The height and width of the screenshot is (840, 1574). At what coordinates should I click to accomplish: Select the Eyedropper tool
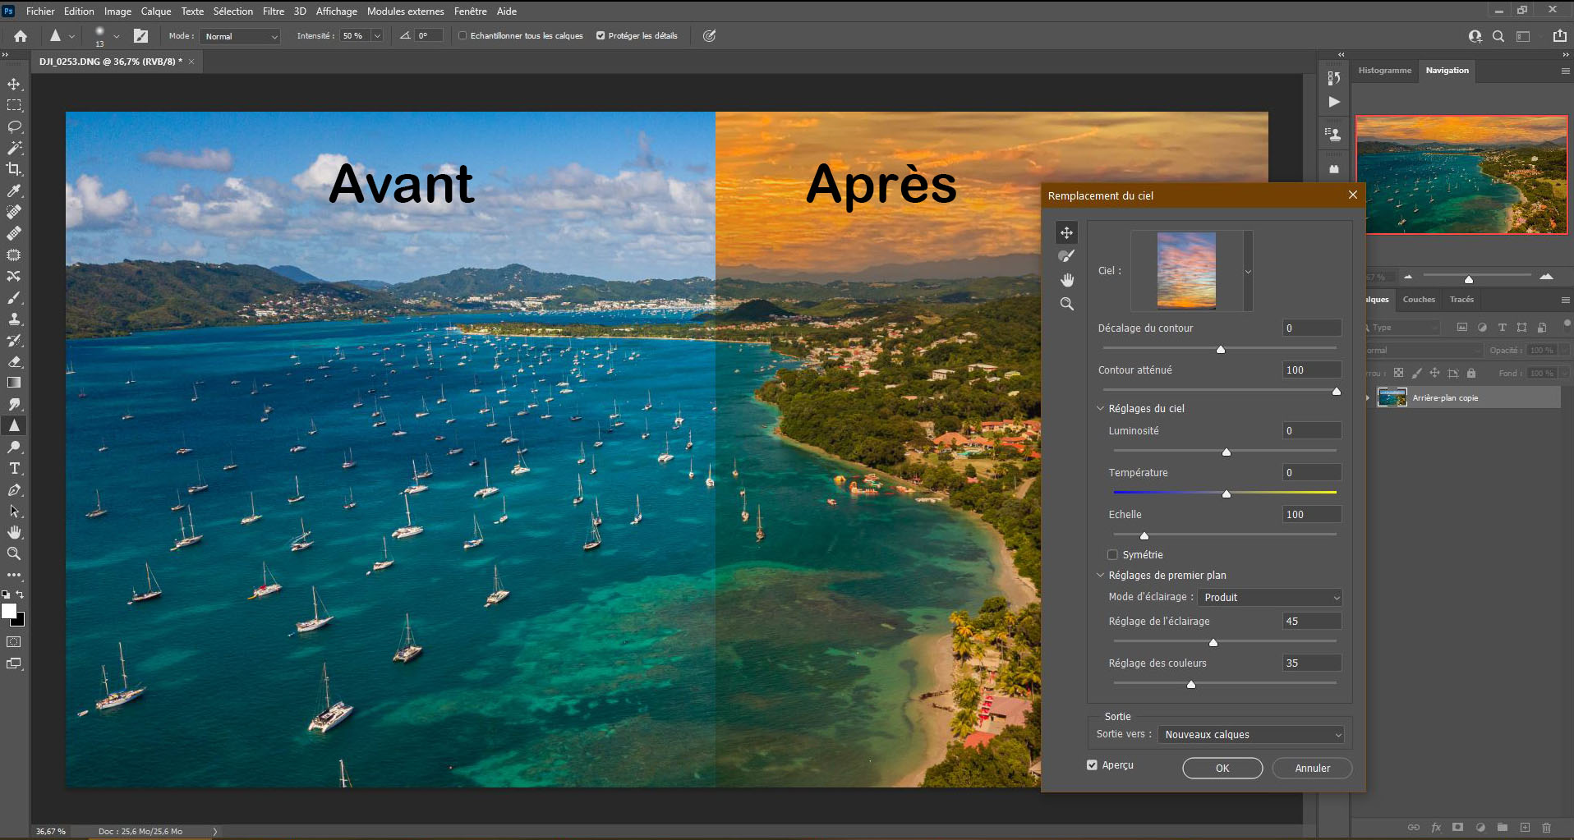[x=14, y=190]
